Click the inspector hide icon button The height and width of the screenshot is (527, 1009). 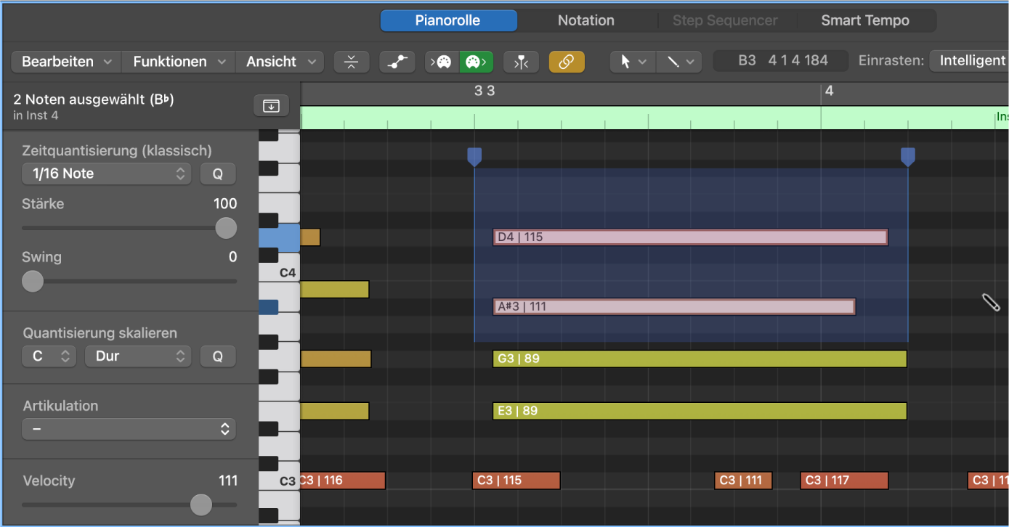[x=271, y=106]
